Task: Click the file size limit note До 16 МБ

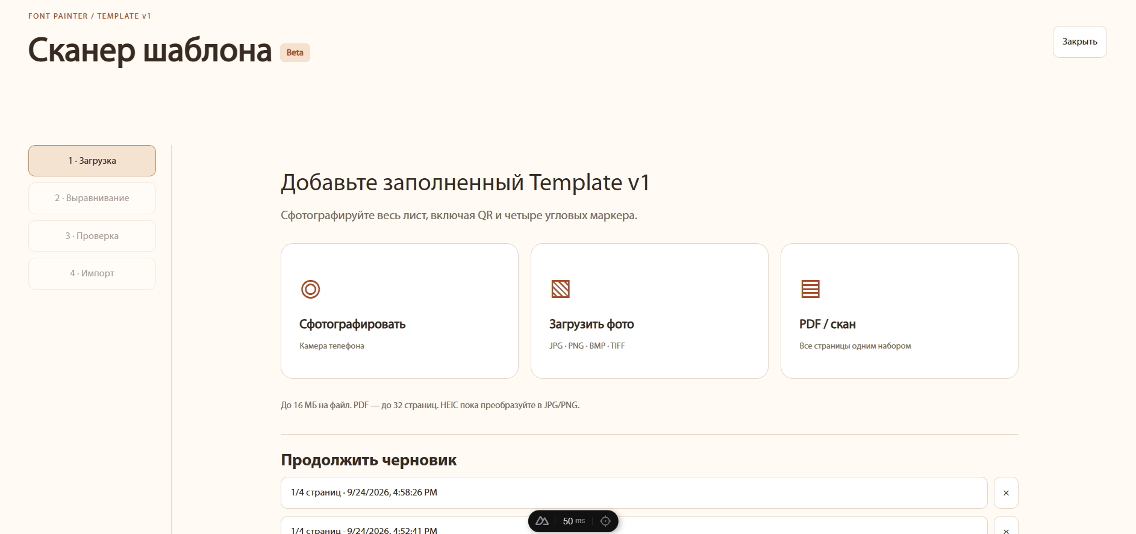Action: (x=430, y=405)
